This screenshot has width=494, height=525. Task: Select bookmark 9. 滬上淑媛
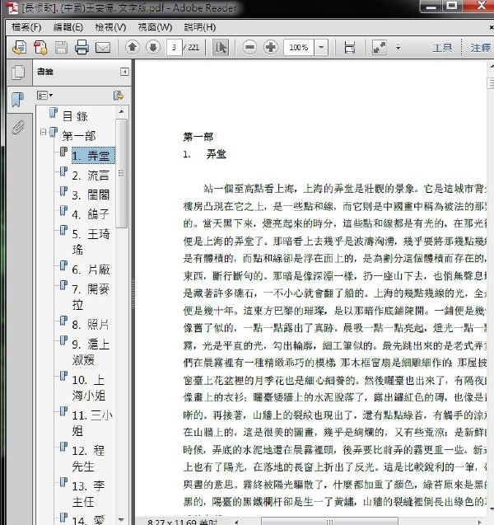tap(91, 352)
